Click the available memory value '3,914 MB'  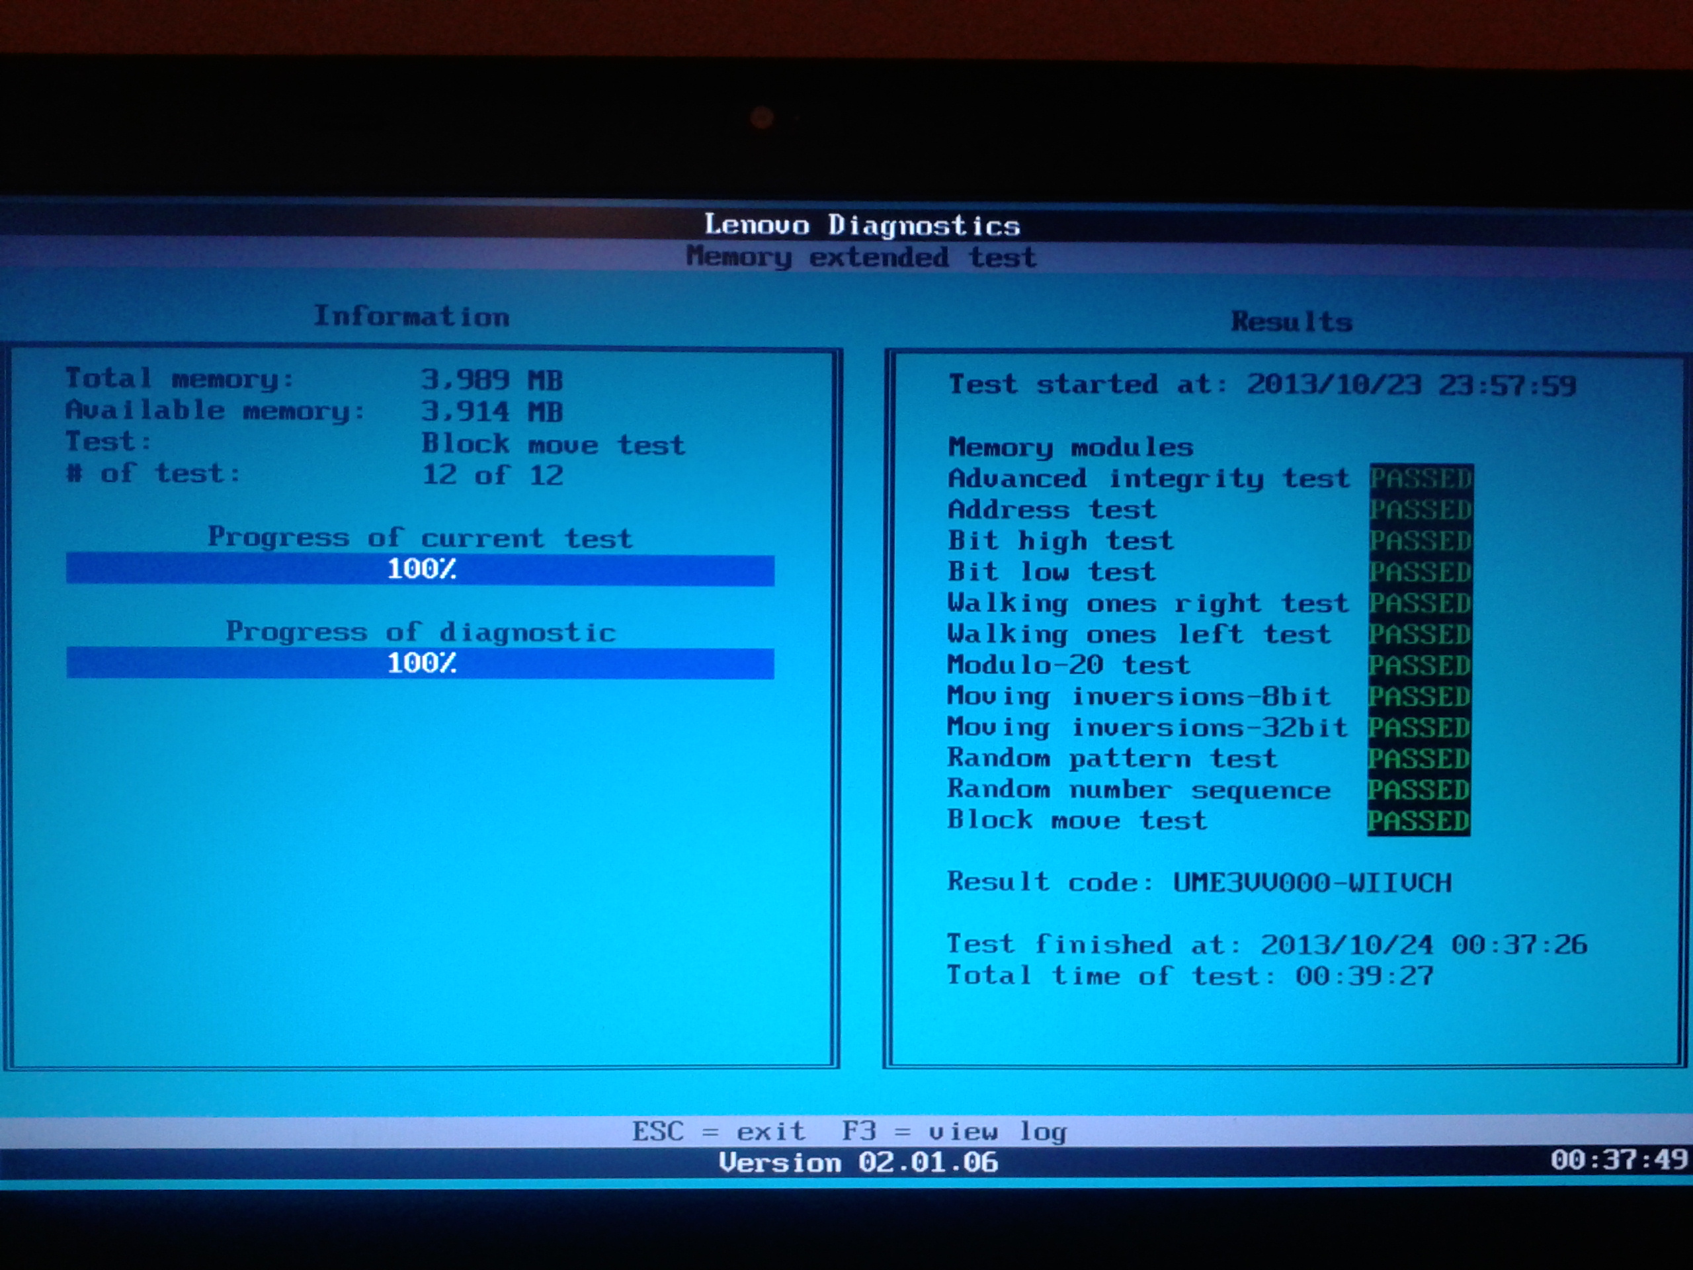(x=492, y=412)
